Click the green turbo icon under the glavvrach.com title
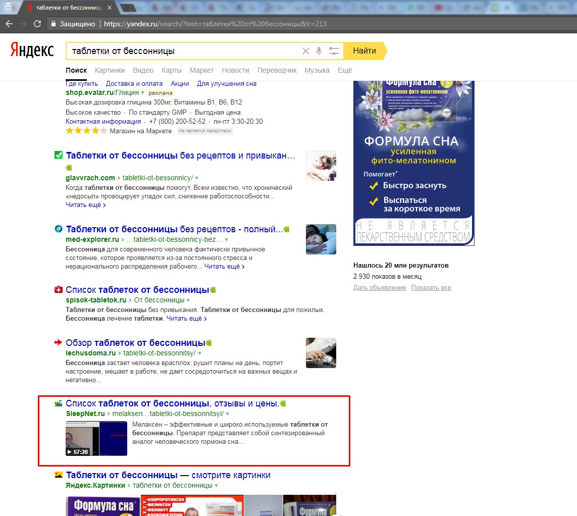The width and height of the screenshot is (577, 516). pyautogui.click(x=69, y=168)
